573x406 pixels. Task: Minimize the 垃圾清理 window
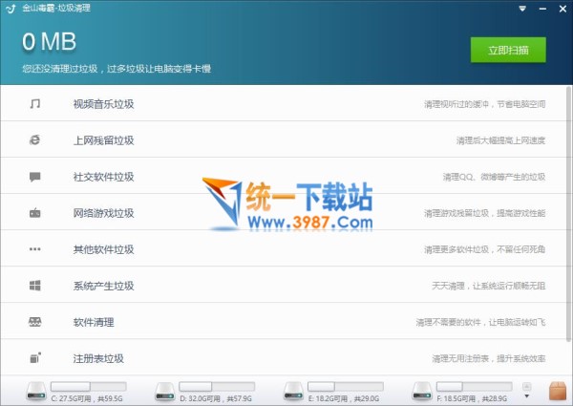(542, 9)
